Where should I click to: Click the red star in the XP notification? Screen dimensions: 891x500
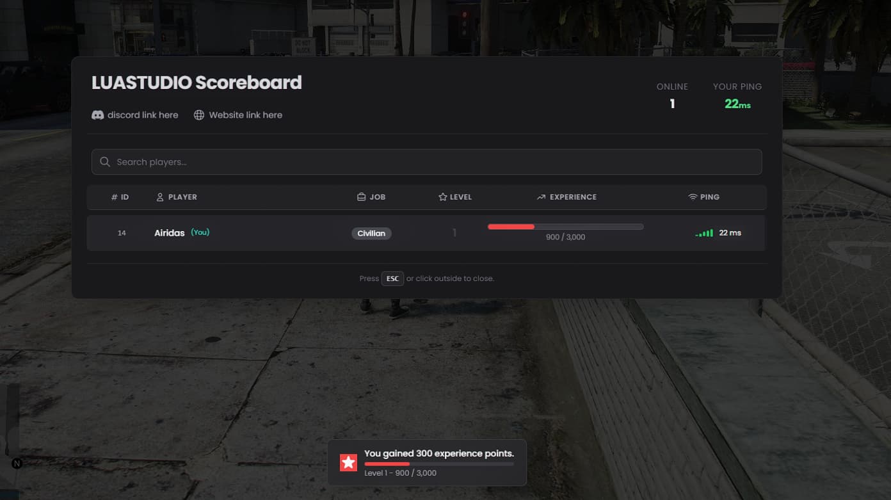pyautogui.click(x=348, y=462)
